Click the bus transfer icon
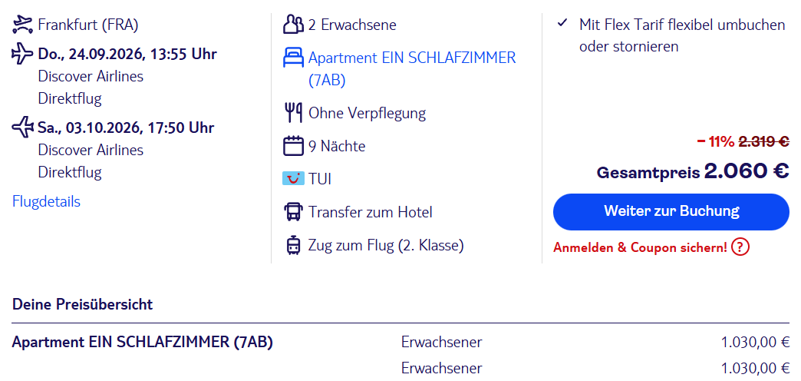This screenshot has height=381, width=801. [x=293, y=212]
